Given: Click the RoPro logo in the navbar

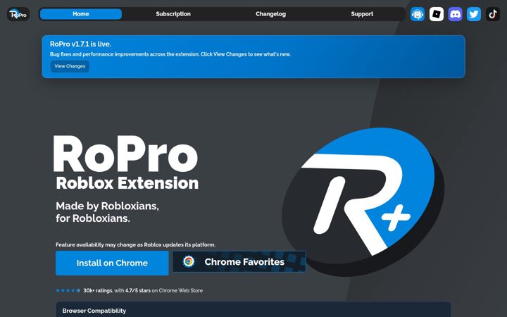Looking at the screenshot, I should 18,14.
